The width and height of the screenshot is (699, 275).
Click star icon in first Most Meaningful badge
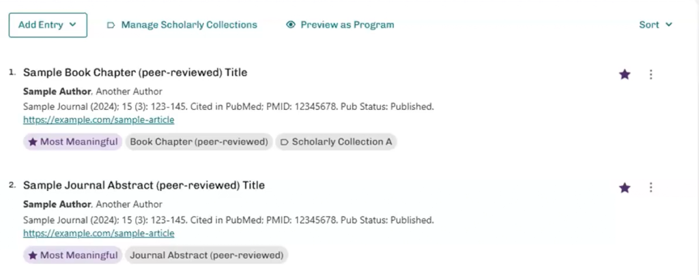point(33,142)
